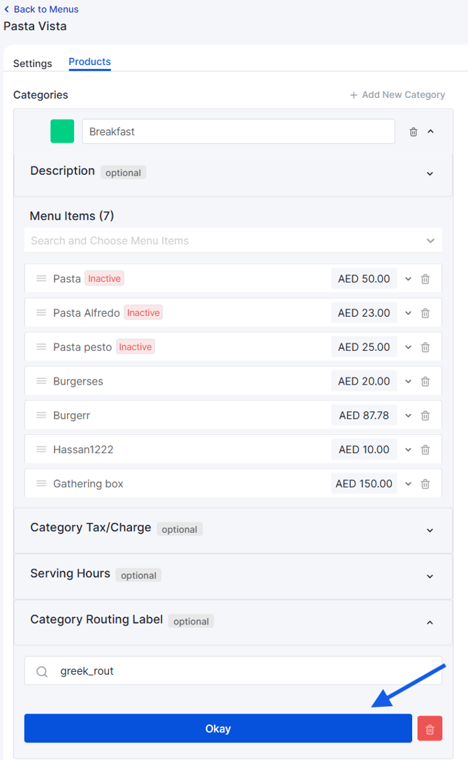Open the green category color swatch
This screenshot has height=760, width=468.
(x=62, y=131)
